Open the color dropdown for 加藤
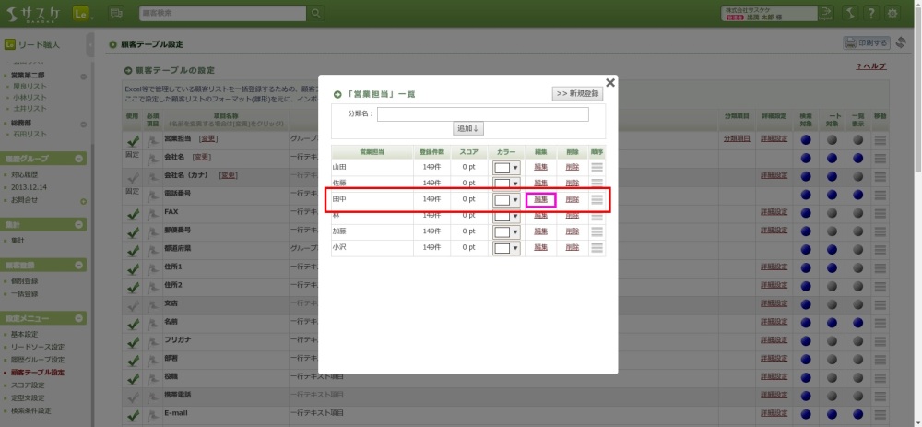Viewport: 922px width, 427px height. 507,231
